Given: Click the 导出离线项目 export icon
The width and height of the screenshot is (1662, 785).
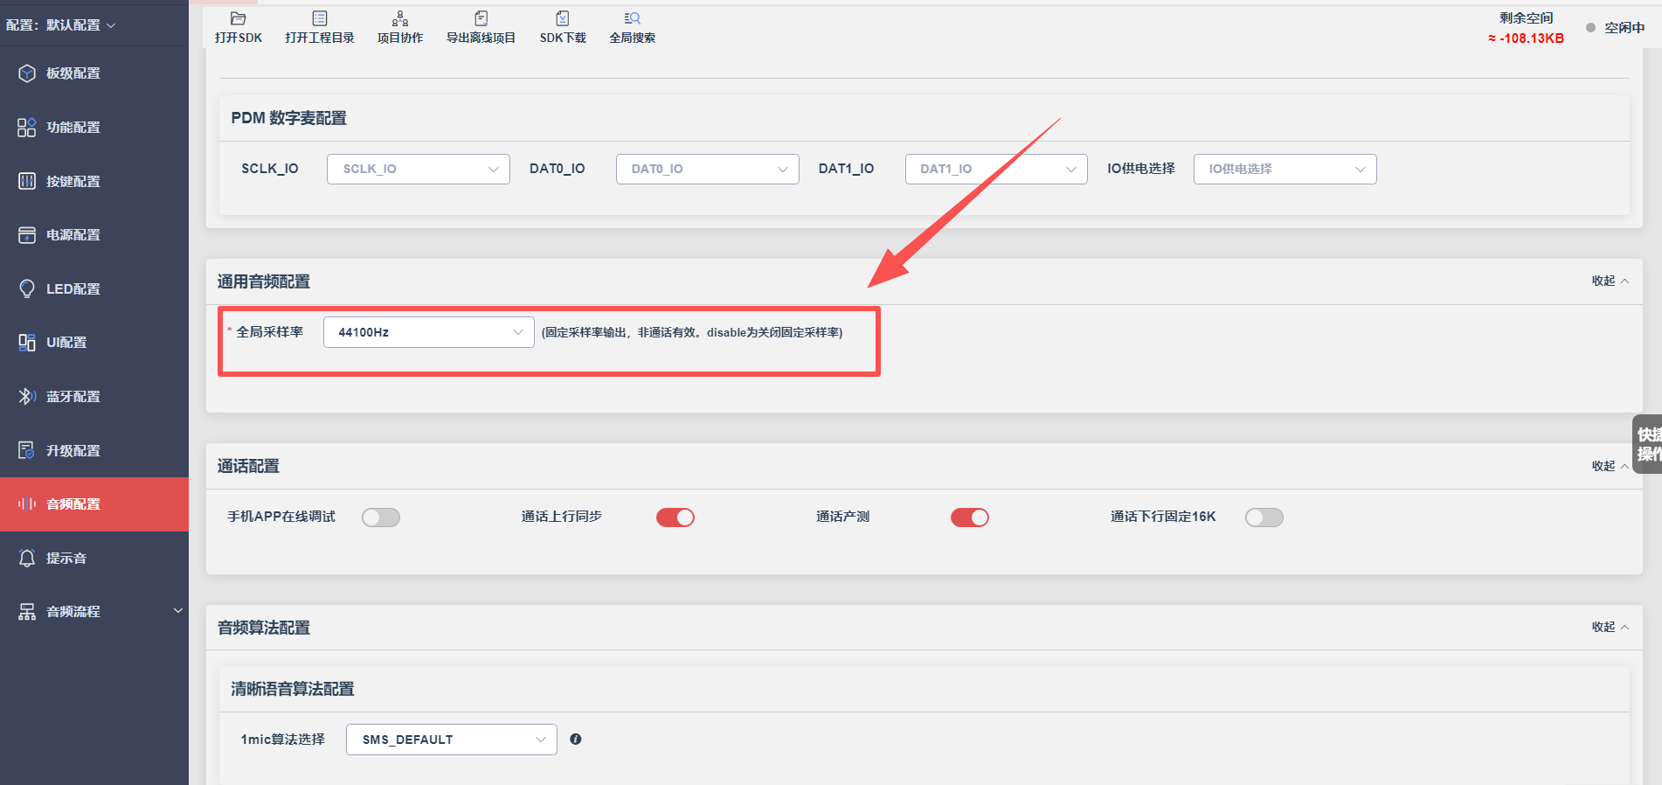Looking at the screenshot, I should pyautogui.click(x=481, y=18).
